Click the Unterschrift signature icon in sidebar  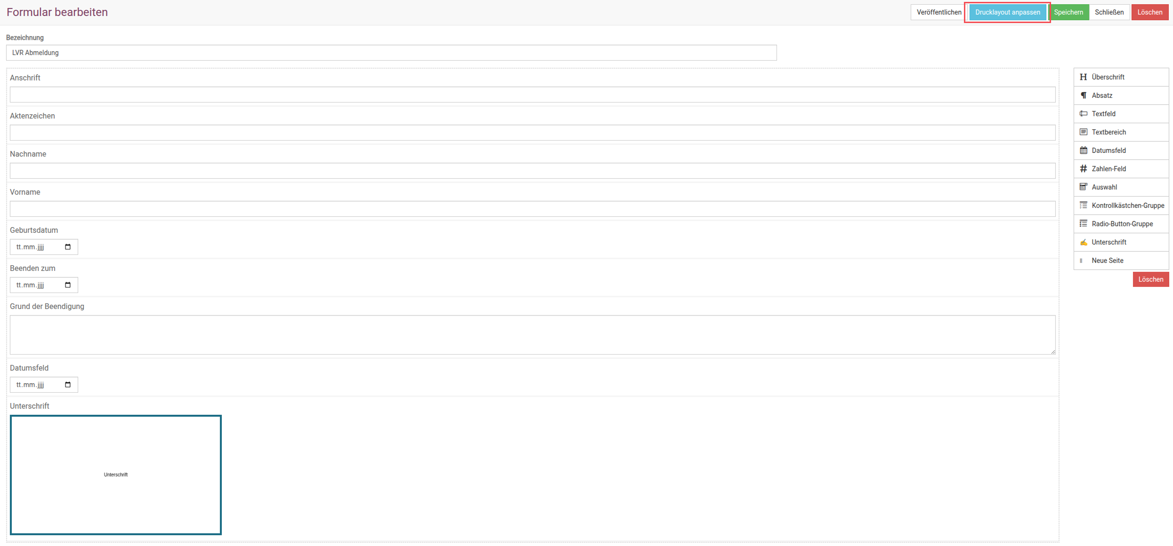coord(1083,242)
